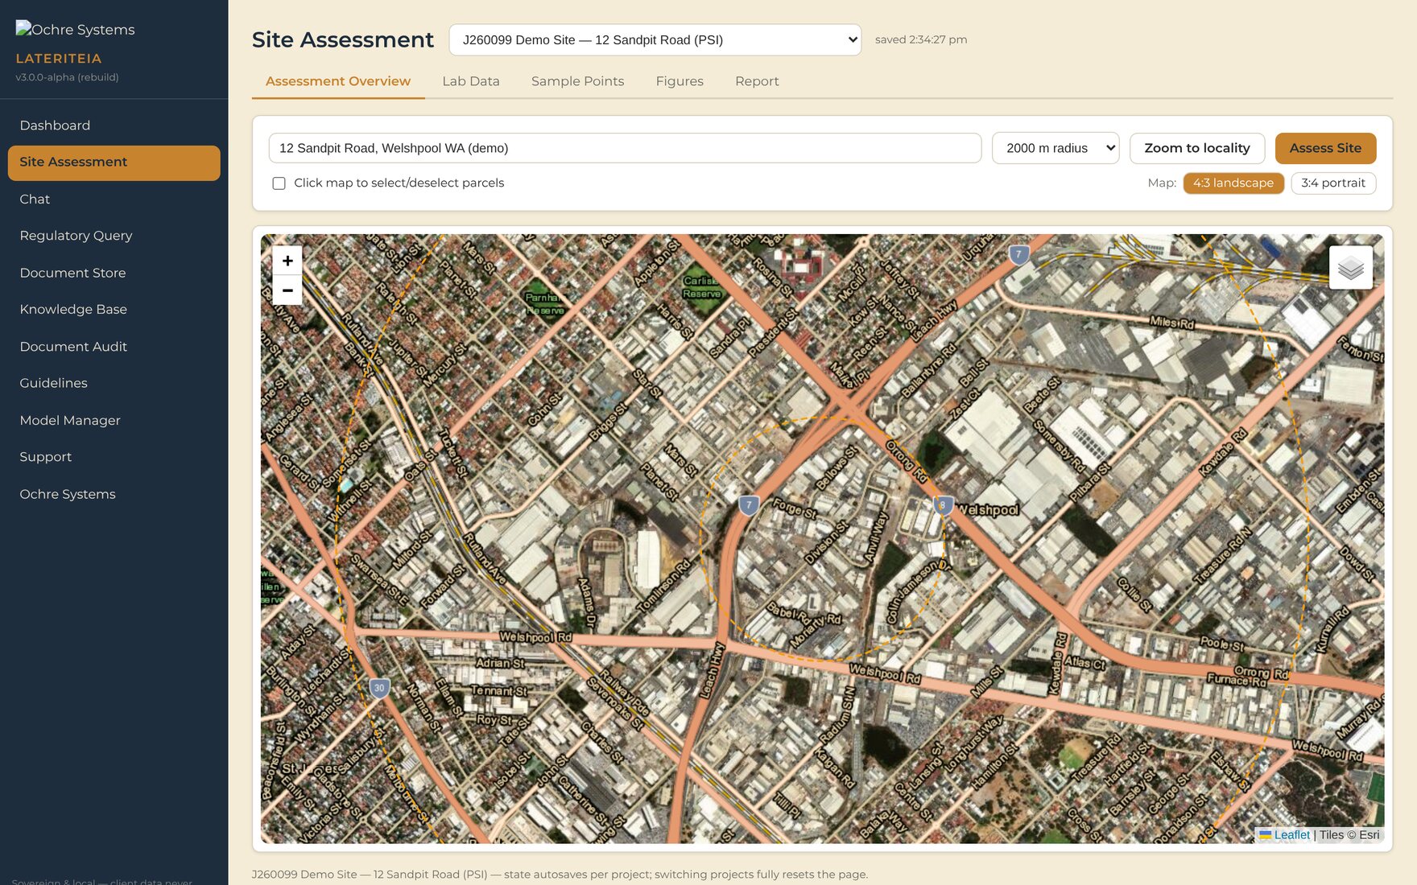Open Document Store in the sidebar
The height and width of the screenshot is (885, 1417).
[114, 273]
